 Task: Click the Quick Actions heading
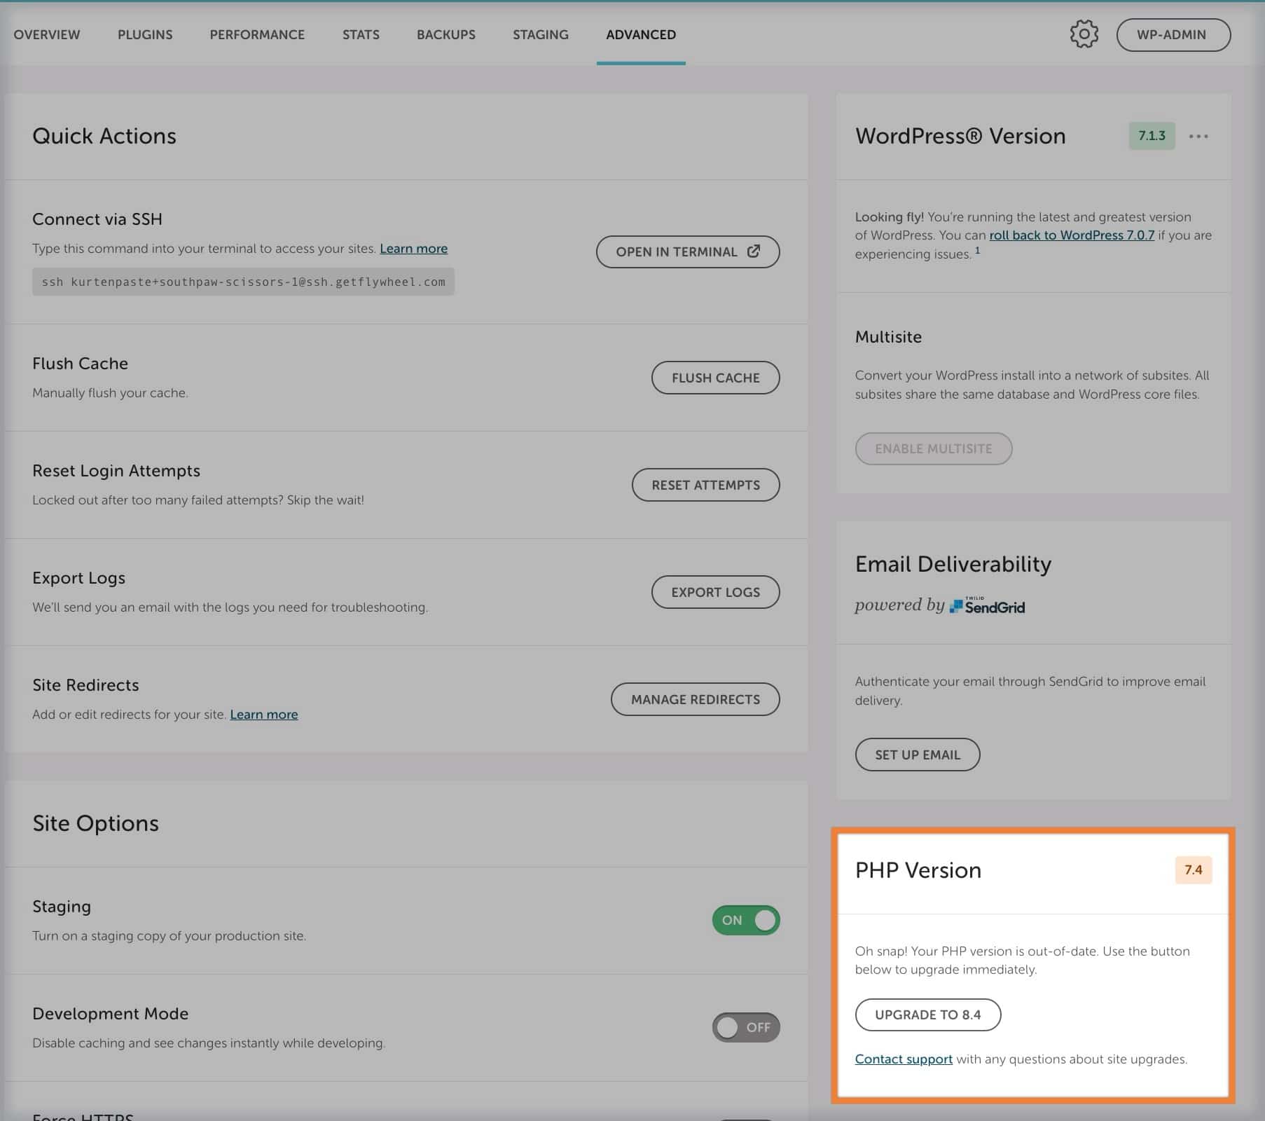(104, 136)
